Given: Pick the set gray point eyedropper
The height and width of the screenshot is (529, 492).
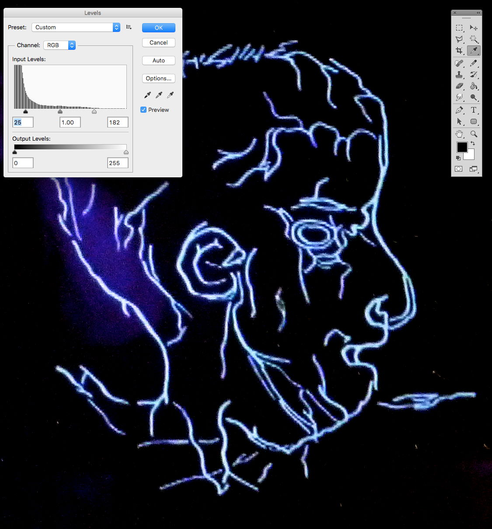Looking at the screenshot, I should [x=159, y=95].
